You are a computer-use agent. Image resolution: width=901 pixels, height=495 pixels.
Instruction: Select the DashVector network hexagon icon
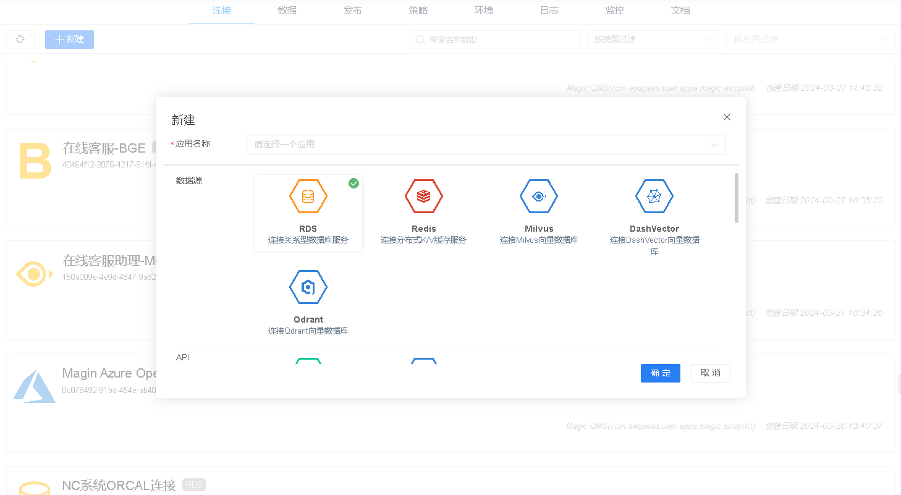pyautogui.click(x=654, y=197)
